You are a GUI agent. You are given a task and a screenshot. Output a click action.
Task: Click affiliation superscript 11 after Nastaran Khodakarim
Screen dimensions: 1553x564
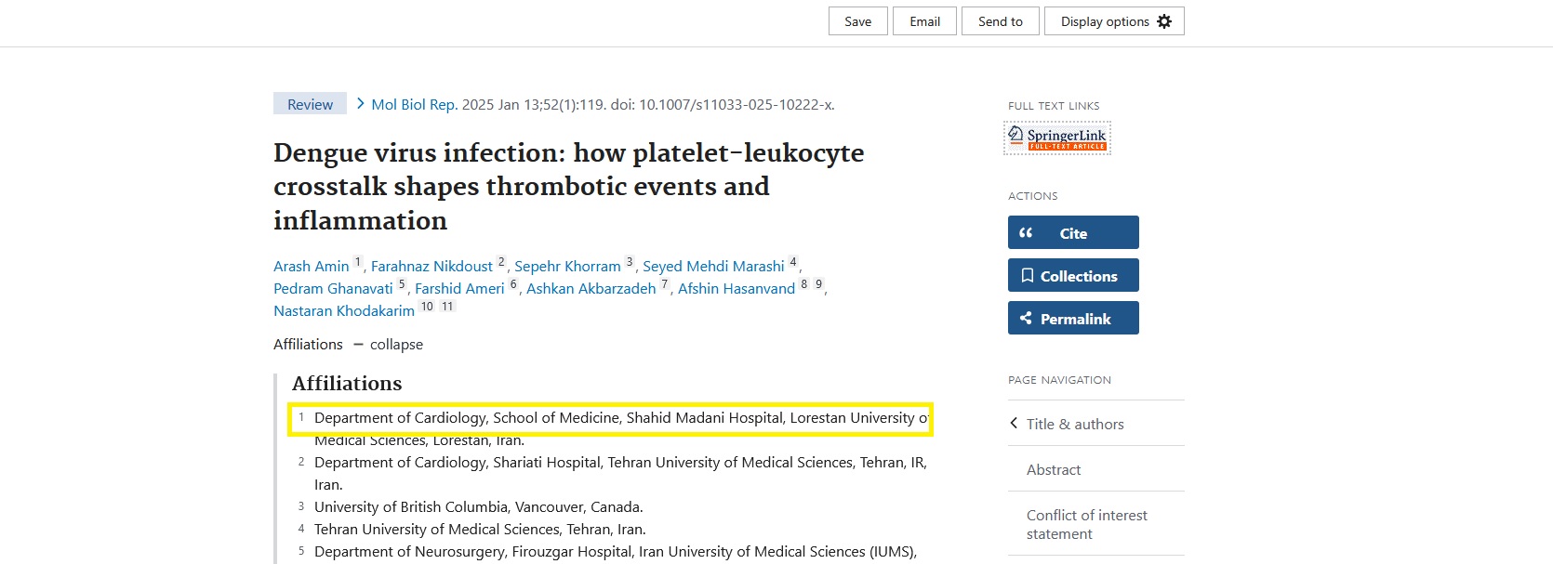point(447,307)
